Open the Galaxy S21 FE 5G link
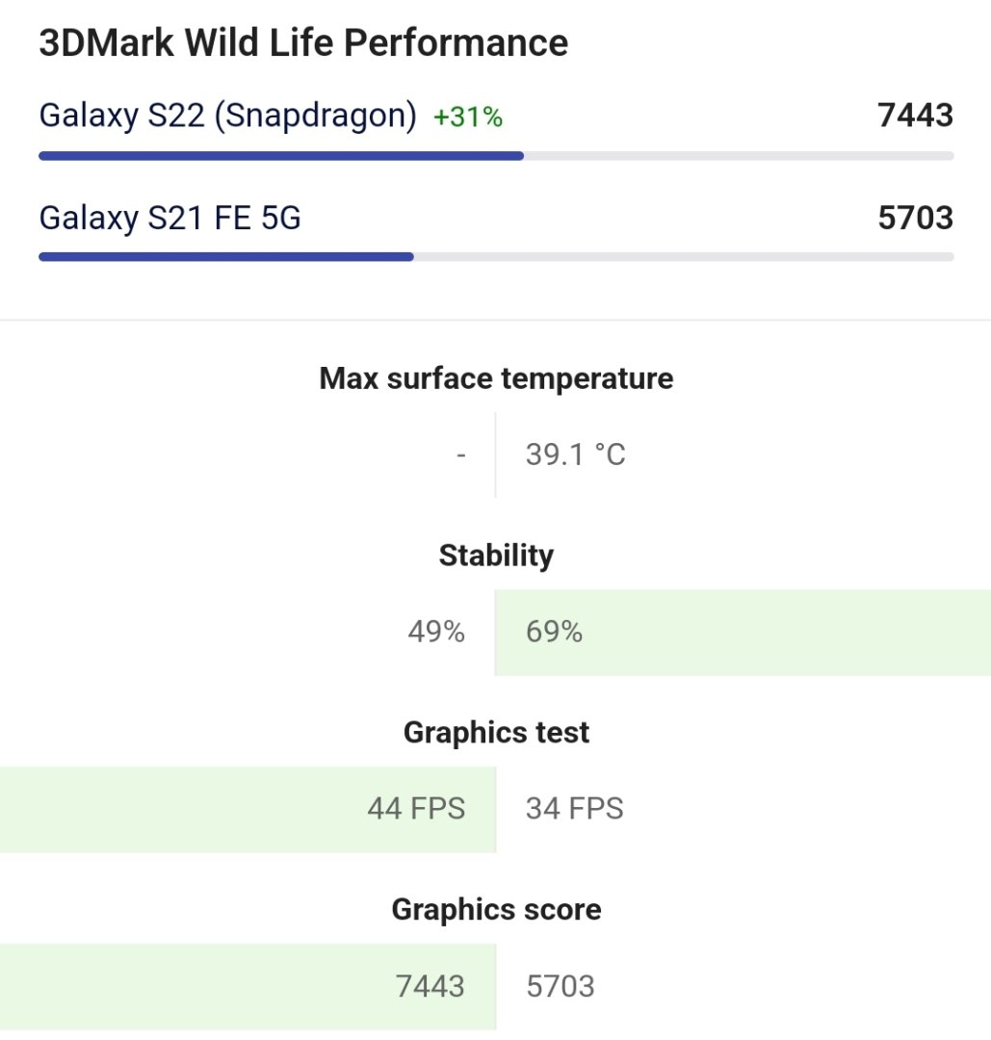991x1040 pixels. (170, 218)
